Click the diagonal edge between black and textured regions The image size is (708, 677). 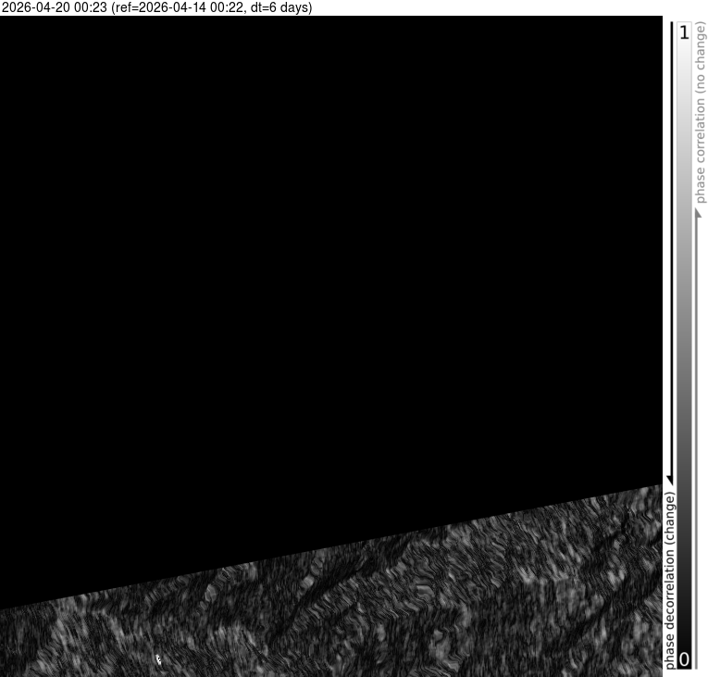point(331,547)
